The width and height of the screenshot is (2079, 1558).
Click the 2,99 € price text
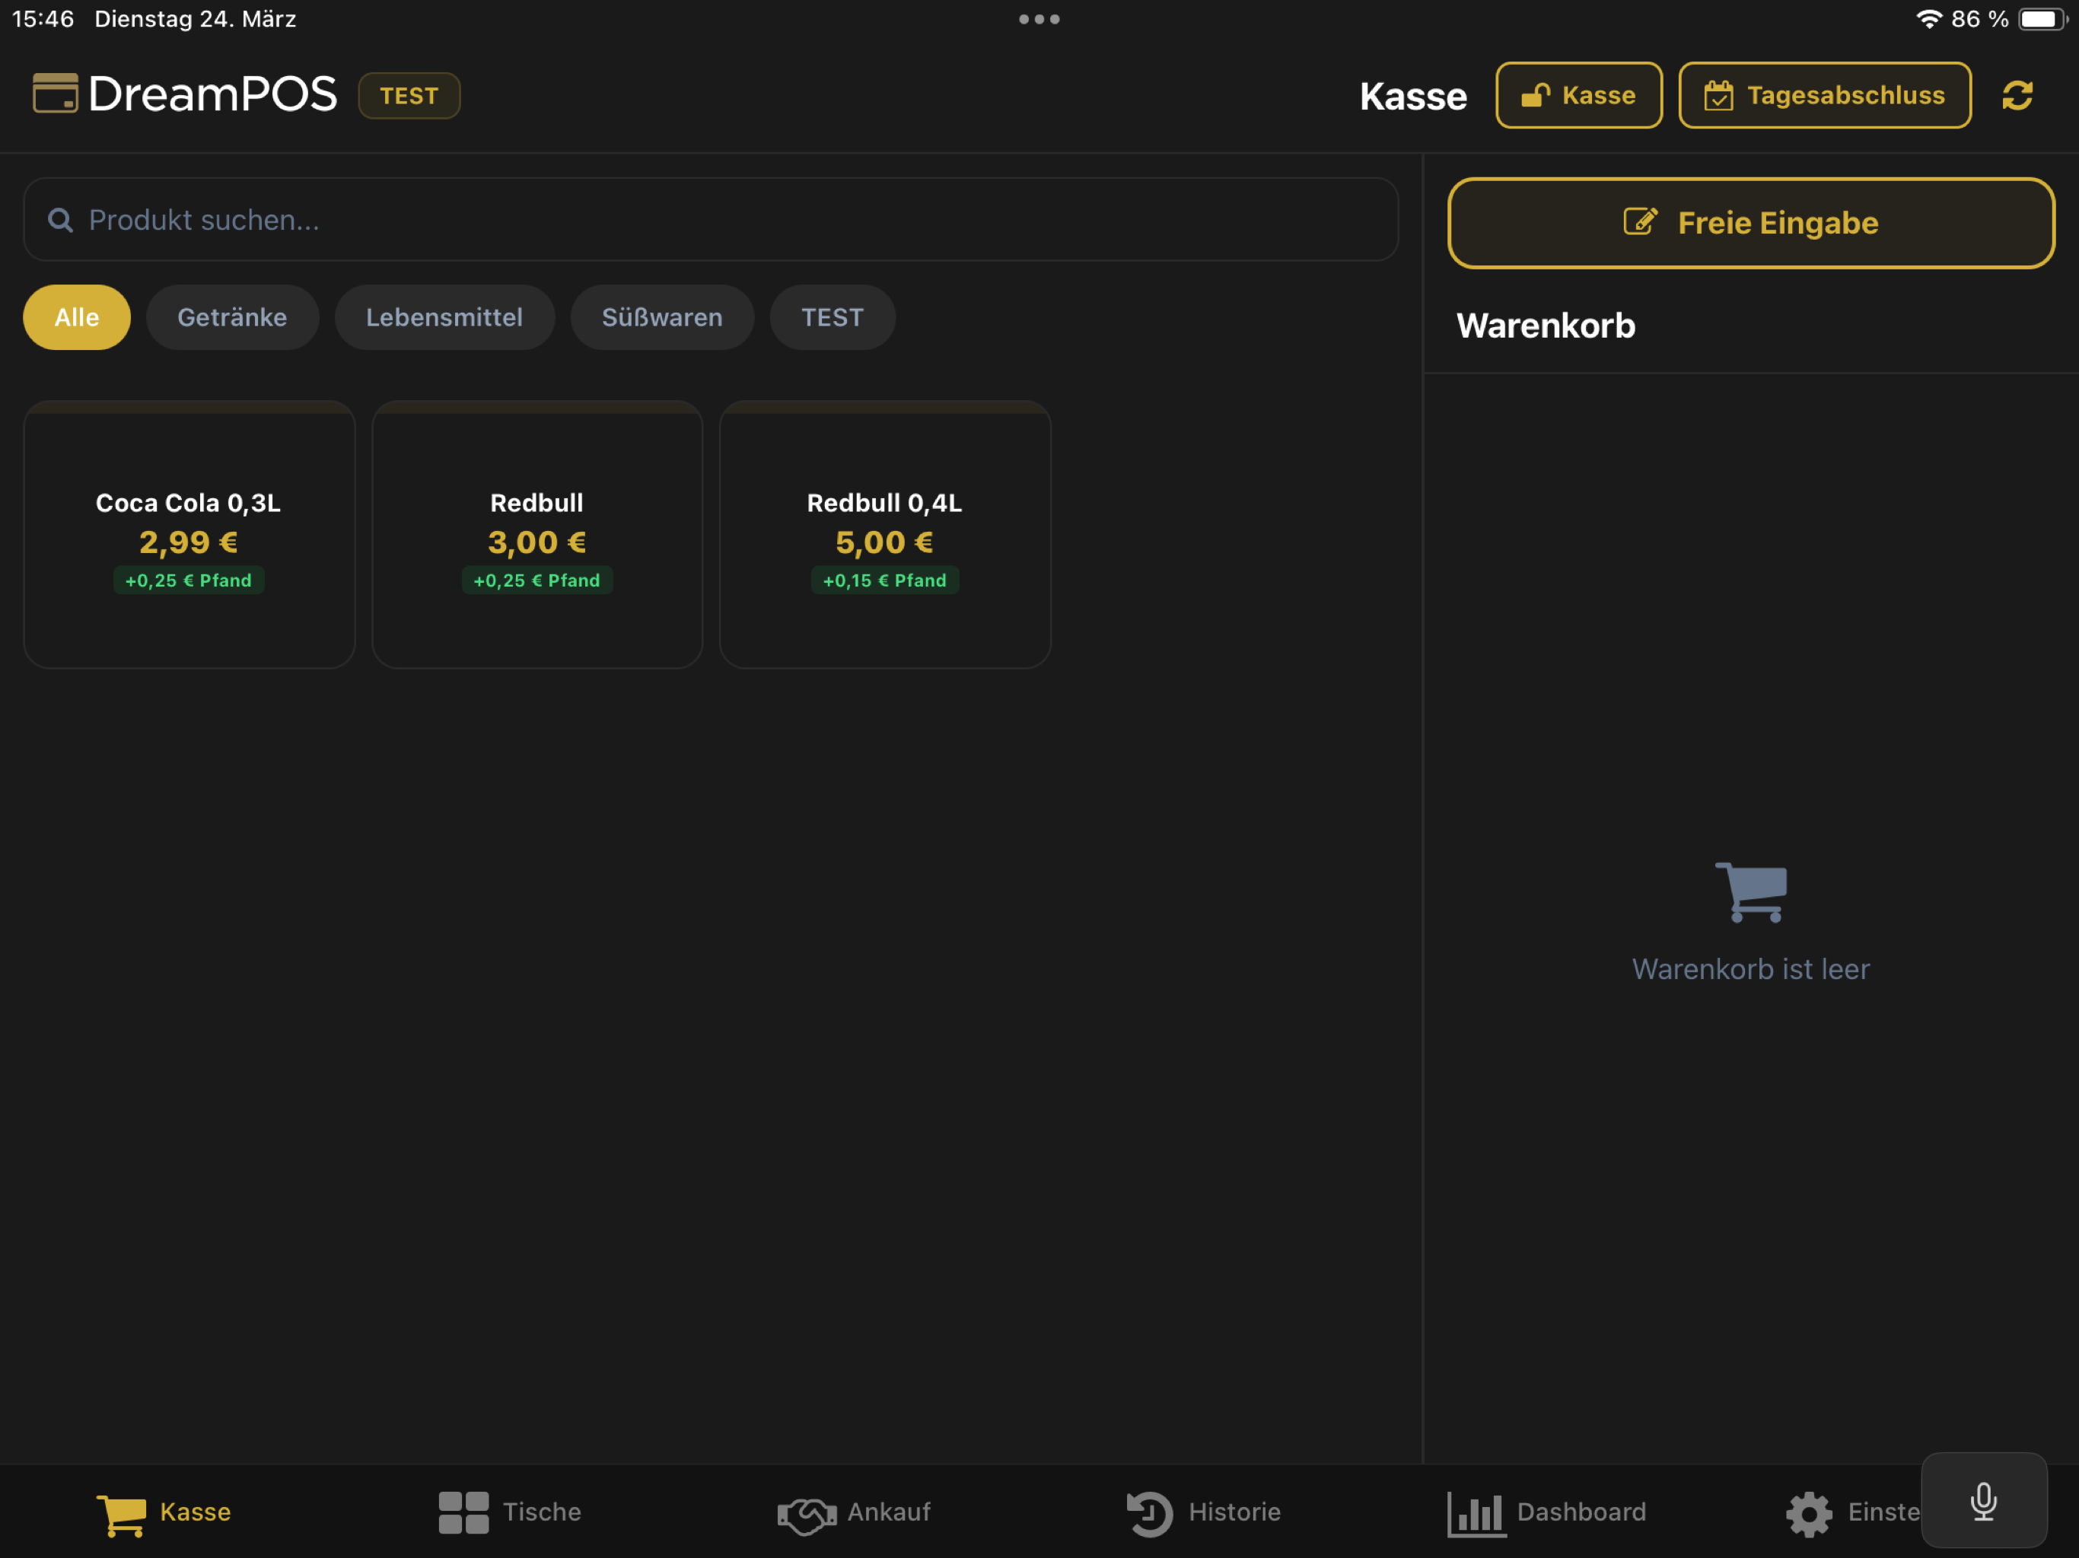pos(189,542)
